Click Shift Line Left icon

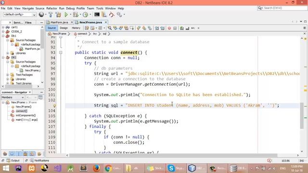157,28
